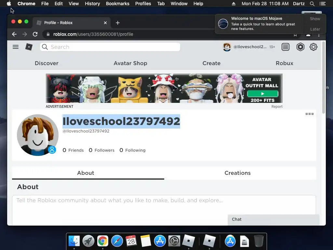Click the Roblox logo home icon
The height and width of the screenshot is (250, 333).
pyautogui.click(x=29, y=47)
